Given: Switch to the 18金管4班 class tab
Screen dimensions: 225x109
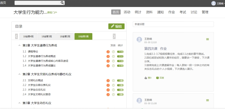Looking at the screenshot, I should (x=28, y=36).
